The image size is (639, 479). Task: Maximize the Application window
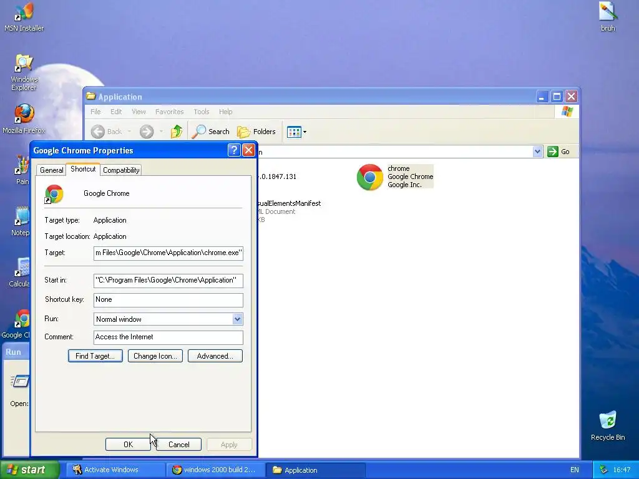[557, 97]
